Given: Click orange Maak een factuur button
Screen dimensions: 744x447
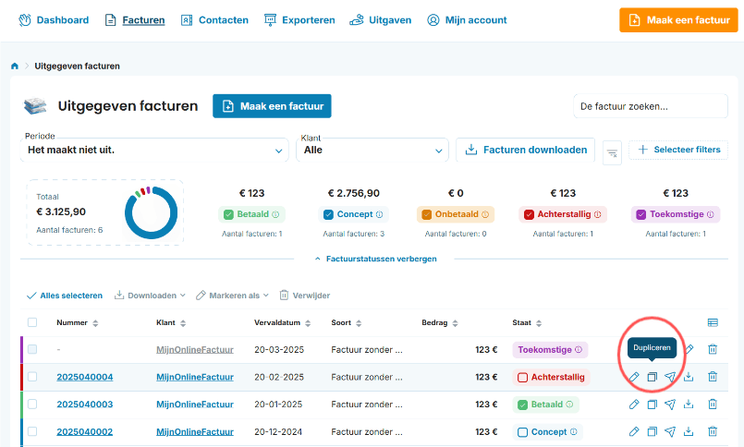Looking at the screenshot, I should [x=678, y=20].
